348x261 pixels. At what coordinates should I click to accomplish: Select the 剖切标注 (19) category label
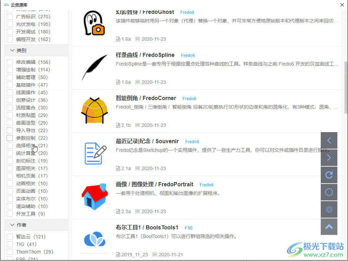coord(32,161)
